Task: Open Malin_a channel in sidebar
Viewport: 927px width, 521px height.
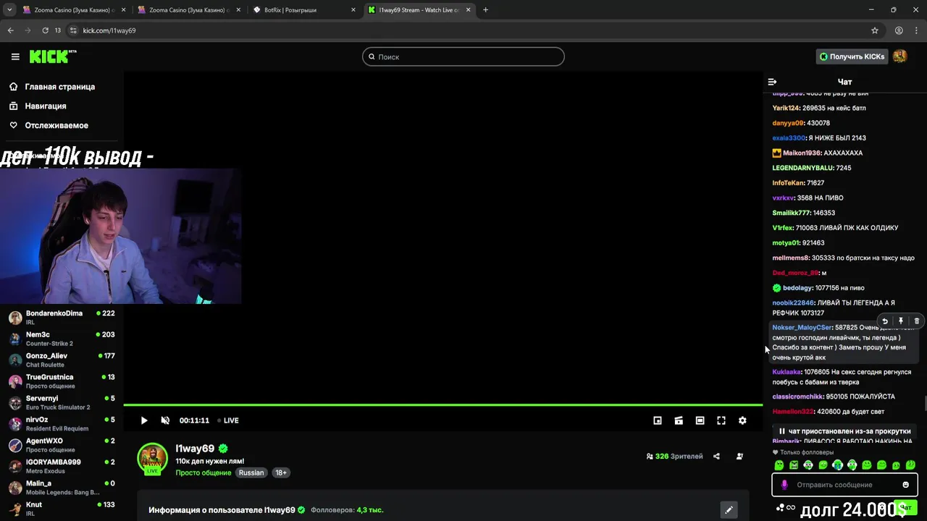Action: (62, 488)
